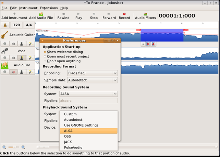Expand the Sample Rate Autodetect dropdown
The height and width of the screenshot is (157, 220).
pos(92,80)
